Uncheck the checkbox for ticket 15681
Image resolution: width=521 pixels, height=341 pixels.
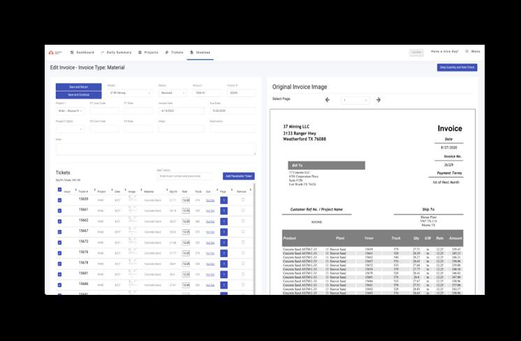click(59, 275)
